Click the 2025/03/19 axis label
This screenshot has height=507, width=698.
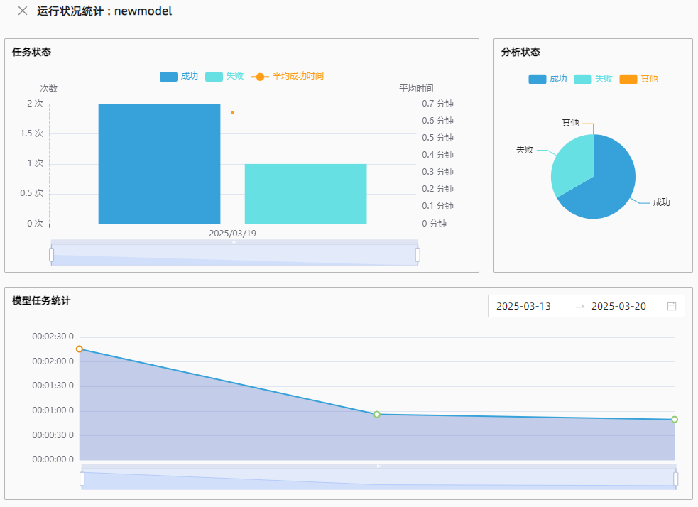pyautogui.click(x=232, y=233)
